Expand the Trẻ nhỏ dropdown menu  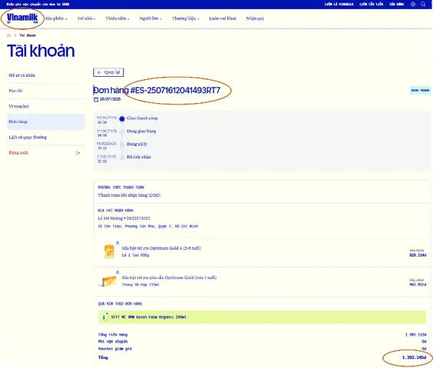coord(86,18)
